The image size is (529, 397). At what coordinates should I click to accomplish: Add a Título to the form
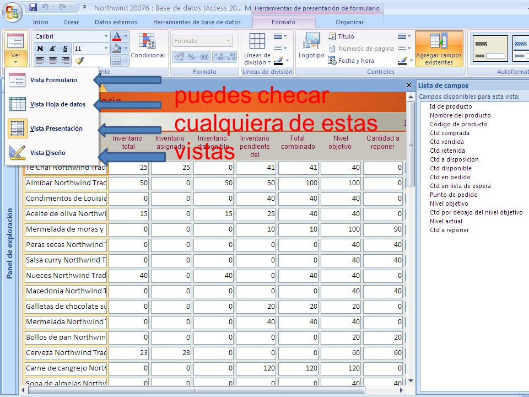point(341,36)
